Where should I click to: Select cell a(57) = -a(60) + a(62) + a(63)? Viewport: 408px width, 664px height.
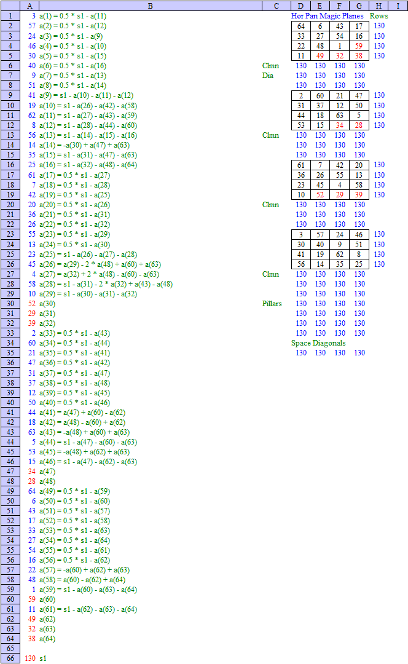pyautogui.click(x=84, y=570)
